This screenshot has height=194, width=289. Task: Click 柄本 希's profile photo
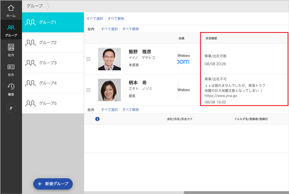click(110, 90)
